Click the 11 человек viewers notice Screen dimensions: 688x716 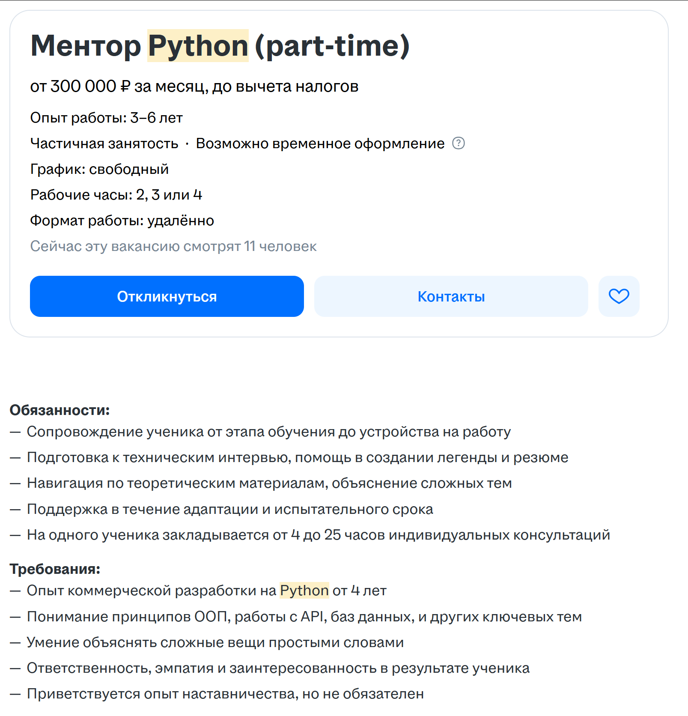tap(173, 246)
